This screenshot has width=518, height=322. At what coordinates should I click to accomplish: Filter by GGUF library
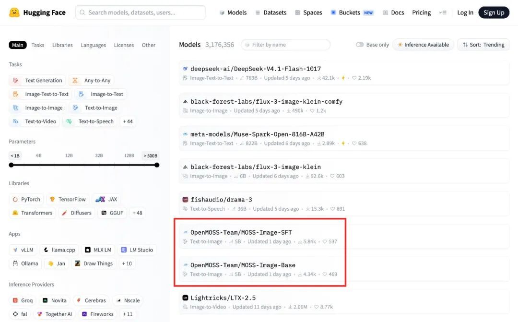(112, 213)
